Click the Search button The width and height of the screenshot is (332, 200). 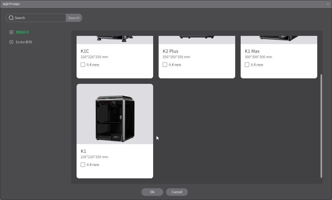click(x=74, y=18)
